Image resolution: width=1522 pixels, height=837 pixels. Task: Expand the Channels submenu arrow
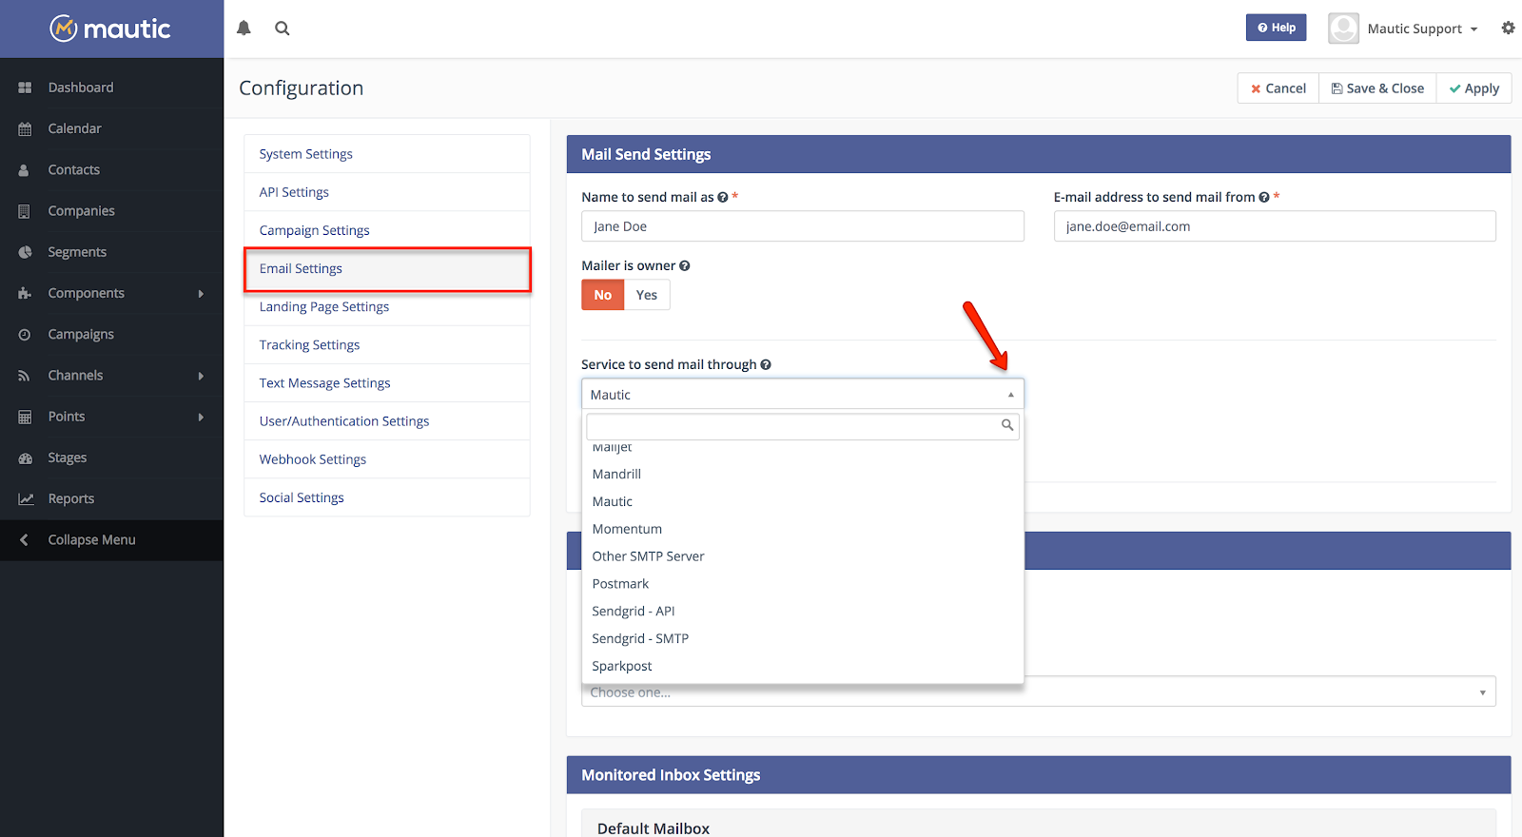pyautogui.click(x=201, y=376)
